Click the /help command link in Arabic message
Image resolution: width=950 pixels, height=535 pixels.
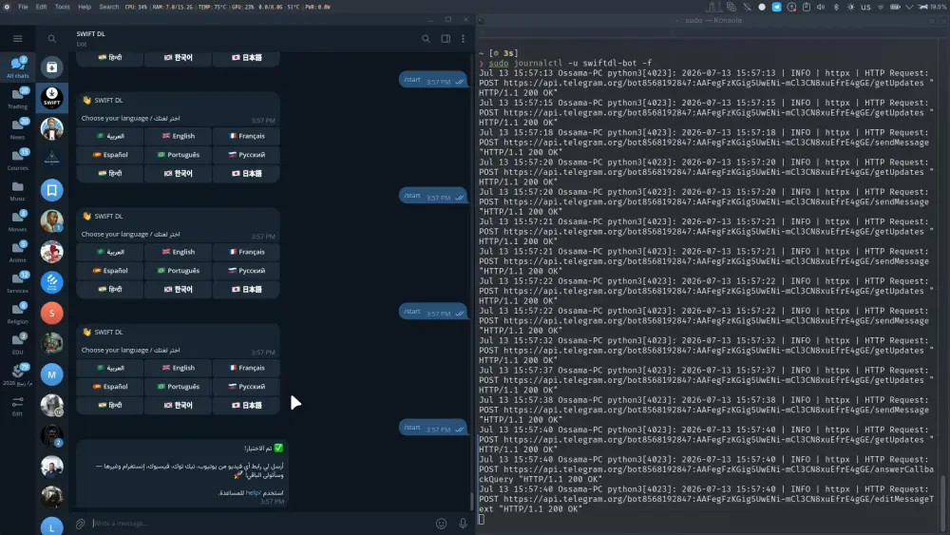(x=253, y=493)
